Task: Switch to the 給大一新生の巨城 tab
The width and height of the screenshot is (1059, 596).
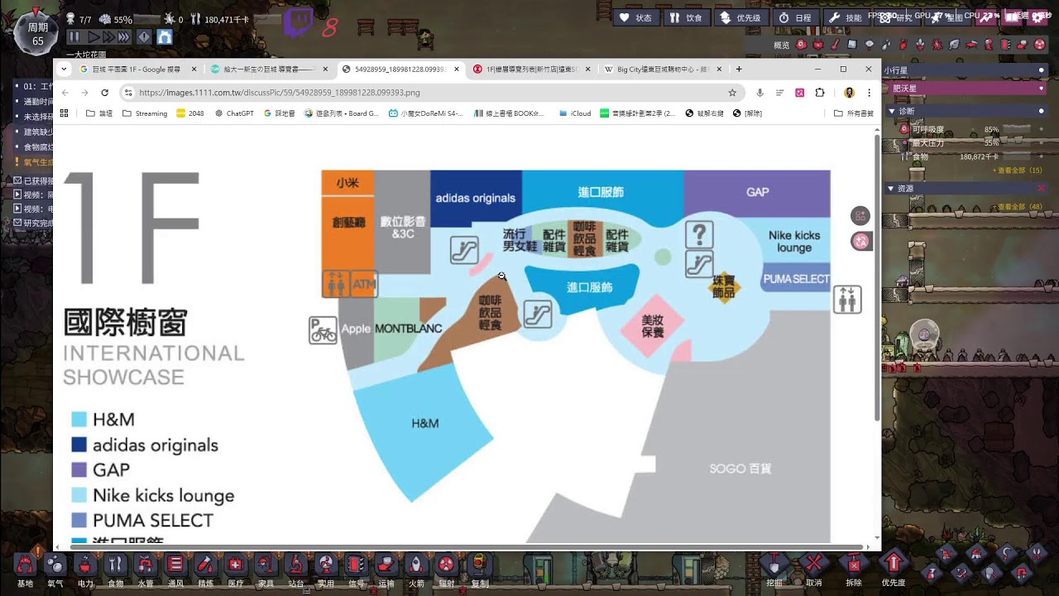Action: (269, 70)
